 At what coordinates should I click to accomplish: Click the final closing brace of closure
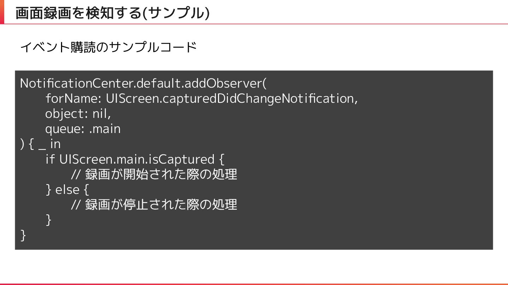coord(23,235)
